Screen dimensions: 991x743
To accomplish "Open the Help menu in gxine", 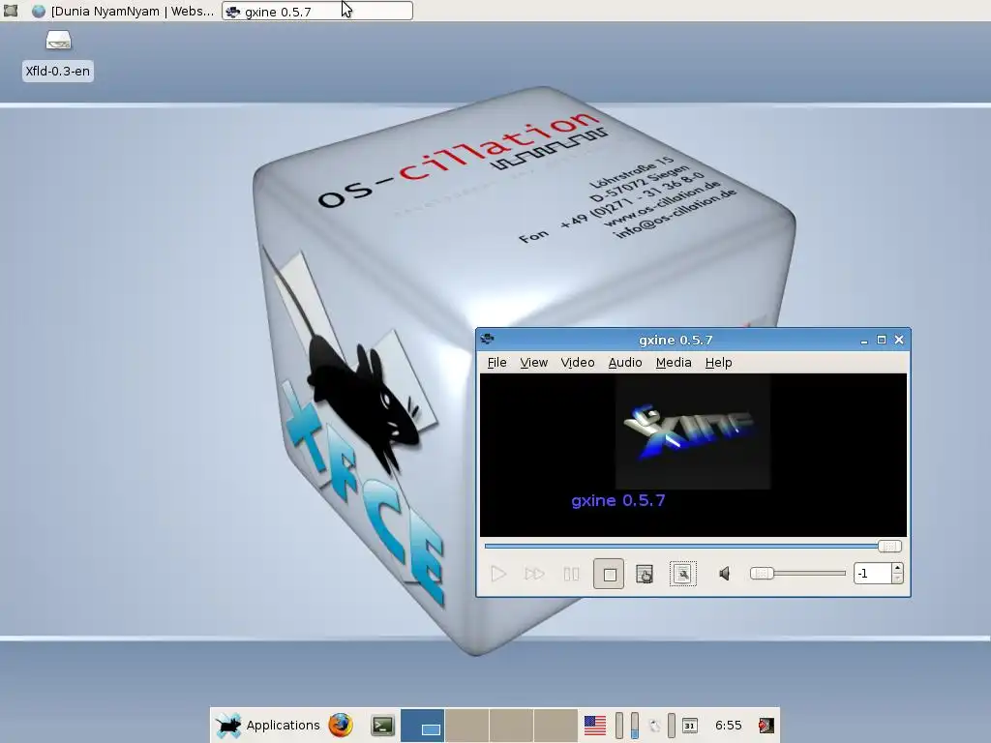I will [x=719, y=363].
